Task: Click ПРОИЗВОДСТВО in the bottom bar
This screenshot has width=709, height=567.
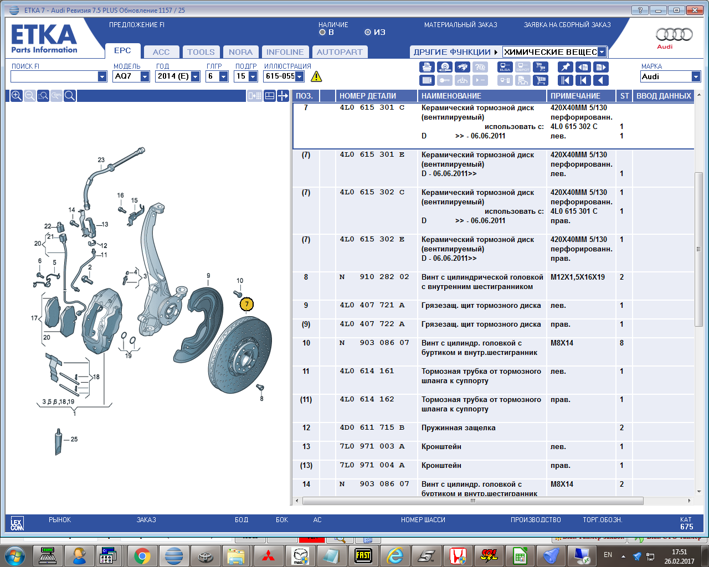Action: pos(536,520)
